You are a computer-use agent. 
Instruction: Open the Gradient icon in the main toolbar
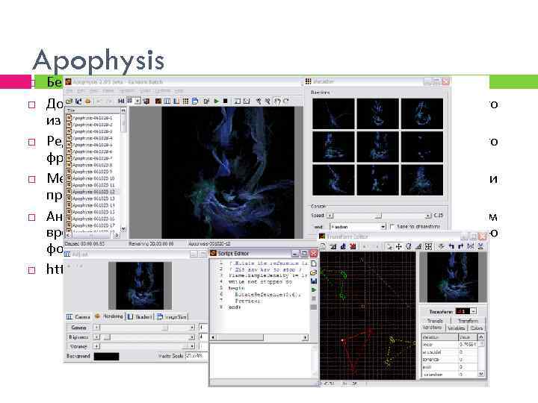pos(176,101)
